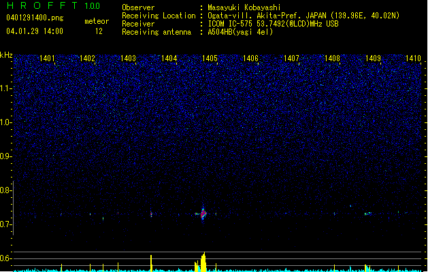Click the 1.0 kHz axis label

coord(6,122)
